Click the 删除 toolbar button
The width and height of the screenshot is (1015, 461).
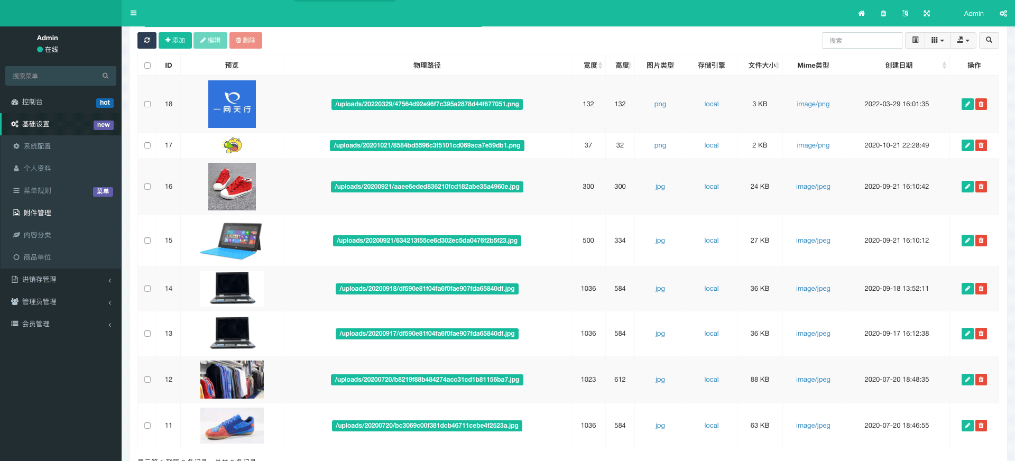245,40
